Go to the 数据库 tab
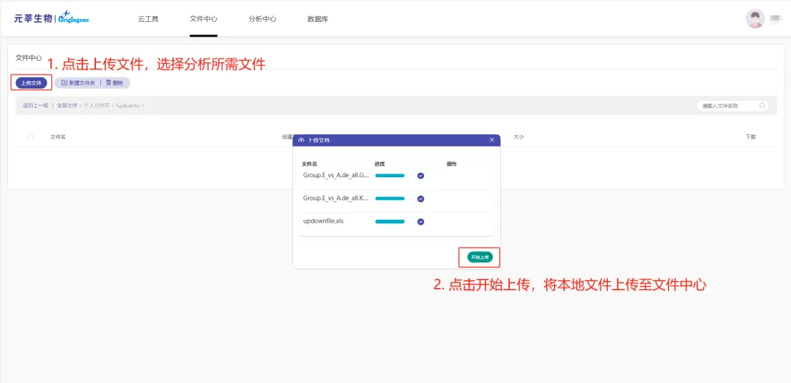Screen dimensions: 791x383 [318, 19]
